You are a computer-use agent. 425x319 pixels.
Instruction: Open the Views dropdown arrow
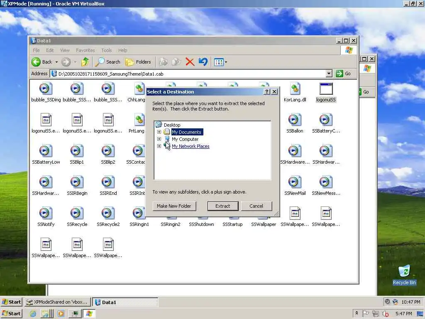pyautogui.click(x=226, y=62)
